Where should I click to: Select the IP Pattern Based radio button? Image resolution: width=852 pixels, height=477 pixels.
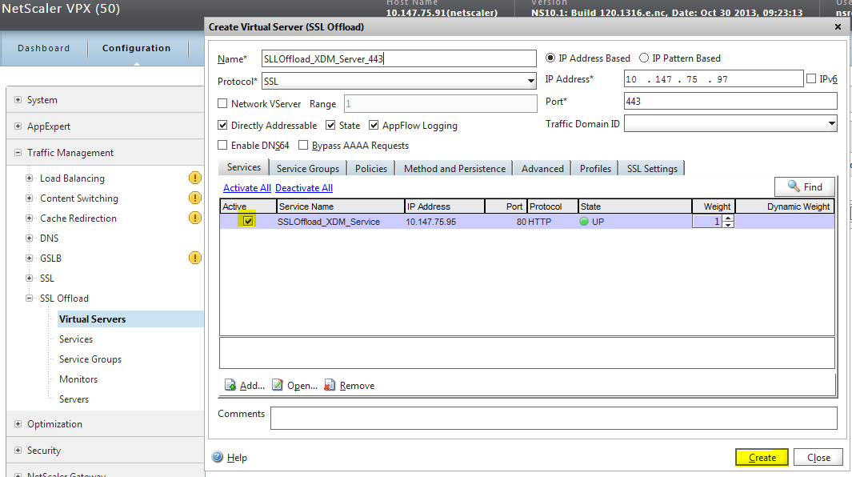click(644, 58)
